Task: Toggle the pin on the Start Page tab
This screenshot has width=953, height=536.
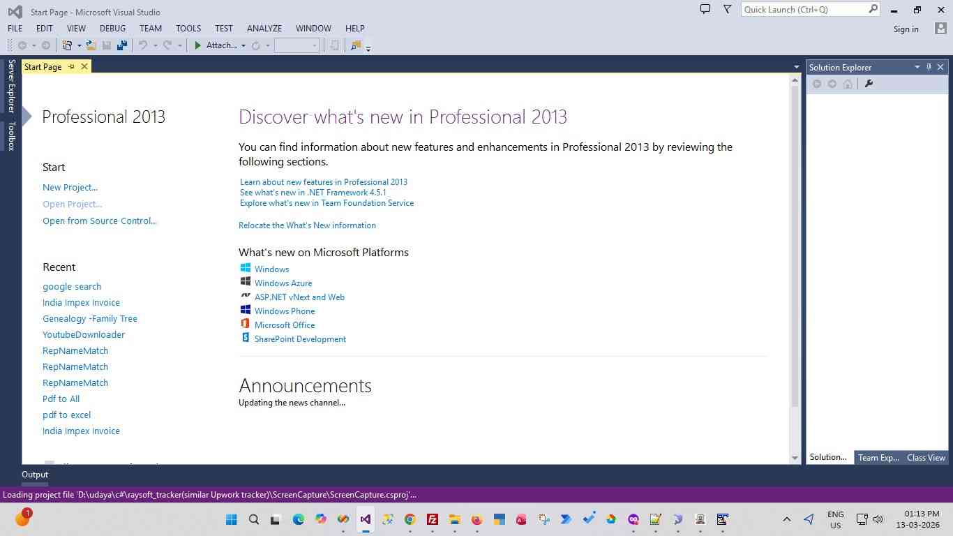Action: point(71,67)
